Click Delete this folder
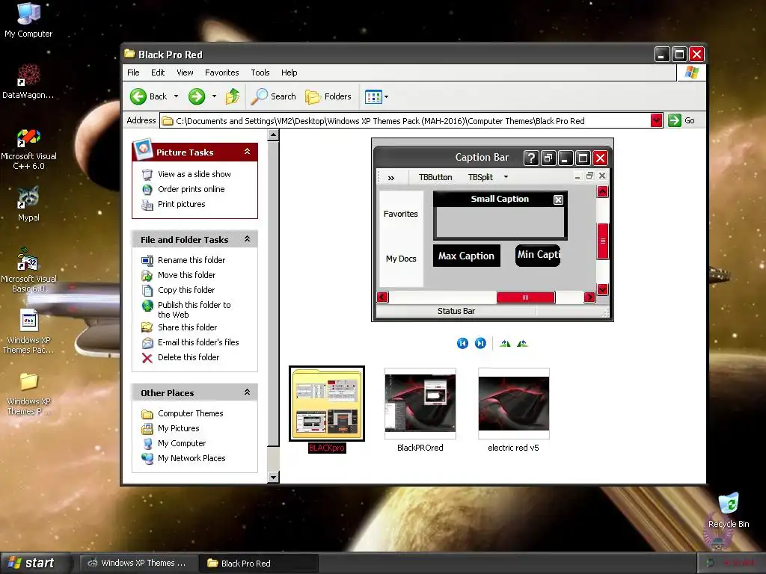The width and height of the screenshot is (766, 574). (x=188, y=357)
